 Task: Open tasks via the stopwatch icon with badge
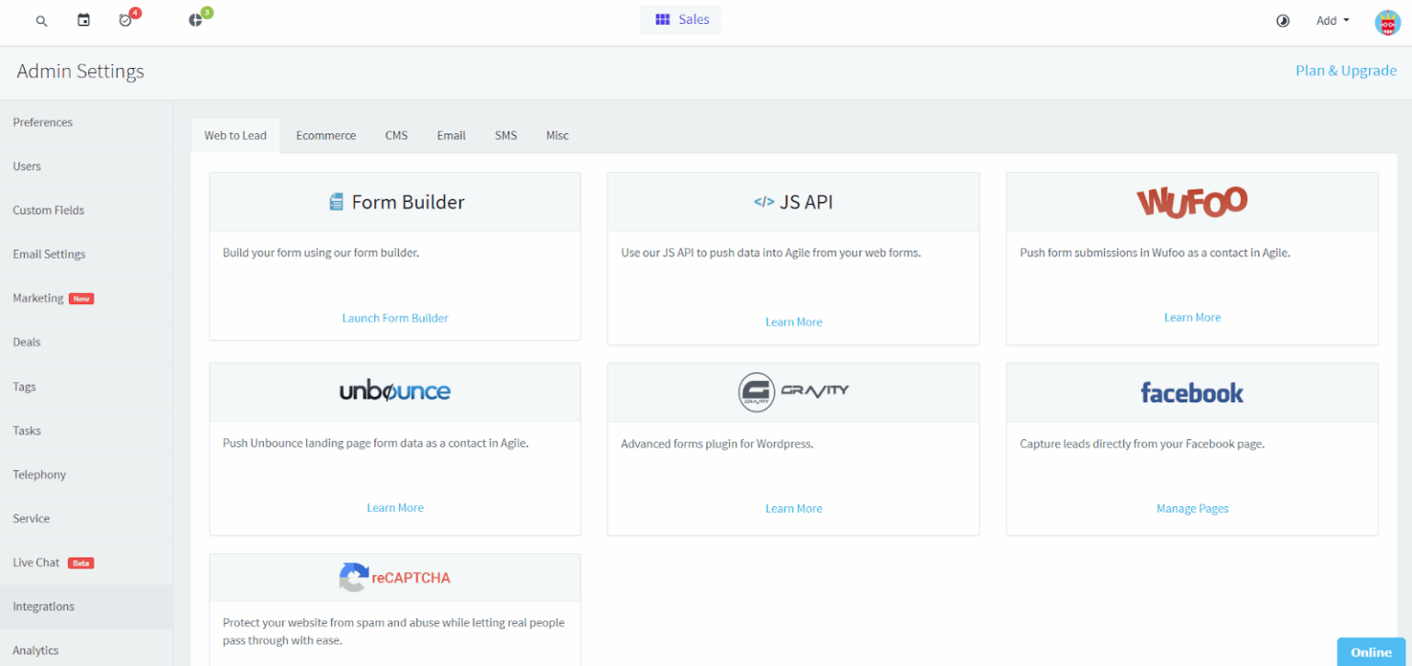coord(126,20)
